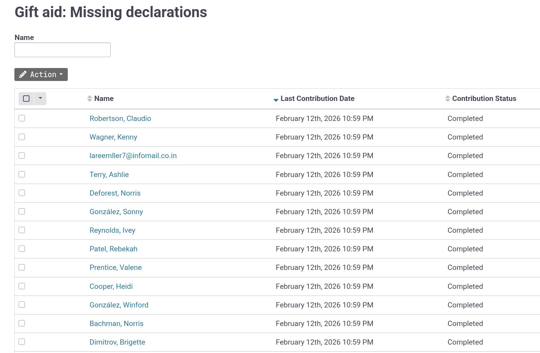Click the Gift aid: Missing declarations heading
Screen dimensions: 540x353
[111, 12]
